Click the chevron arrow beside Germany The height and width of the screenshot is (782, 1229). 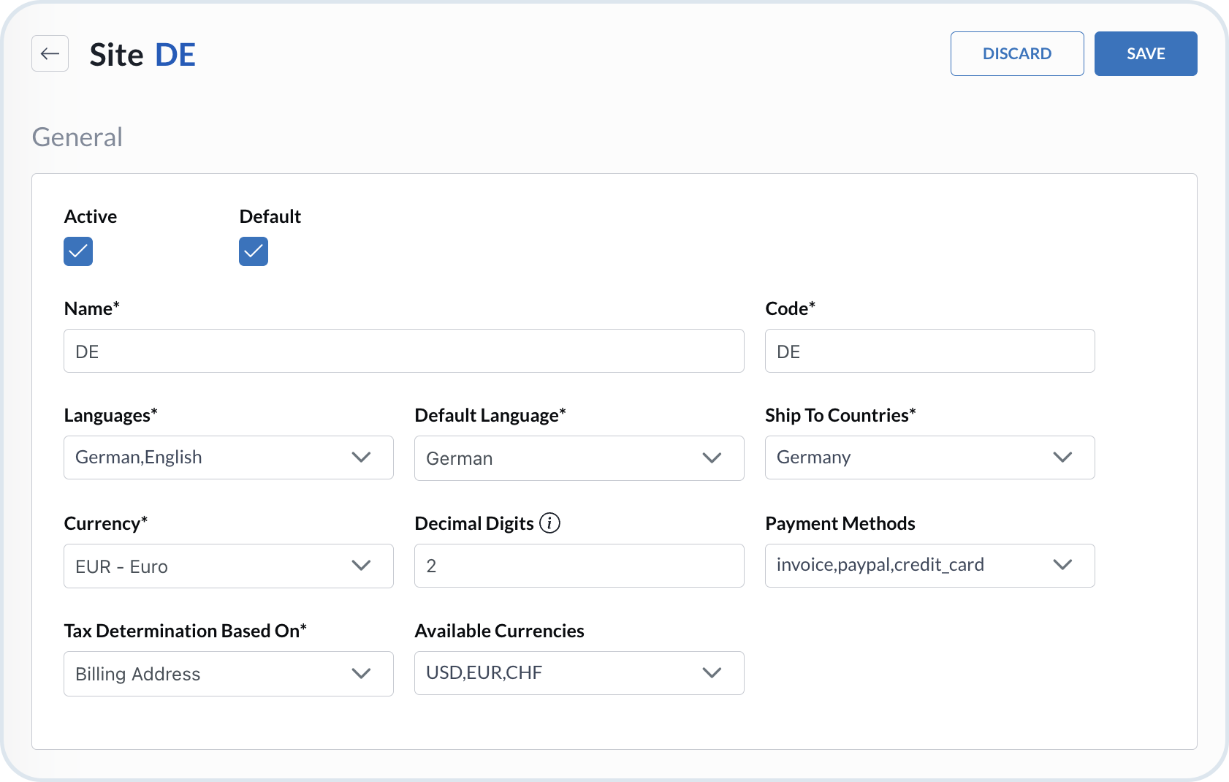[x=1062, y=458]
